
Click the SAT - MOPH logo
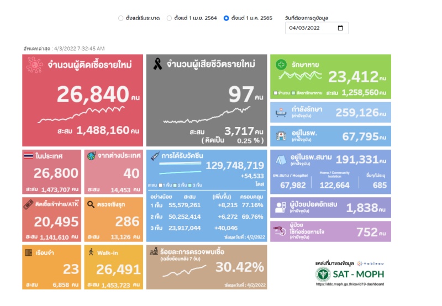pyautogui.click(x=350, y=273)
